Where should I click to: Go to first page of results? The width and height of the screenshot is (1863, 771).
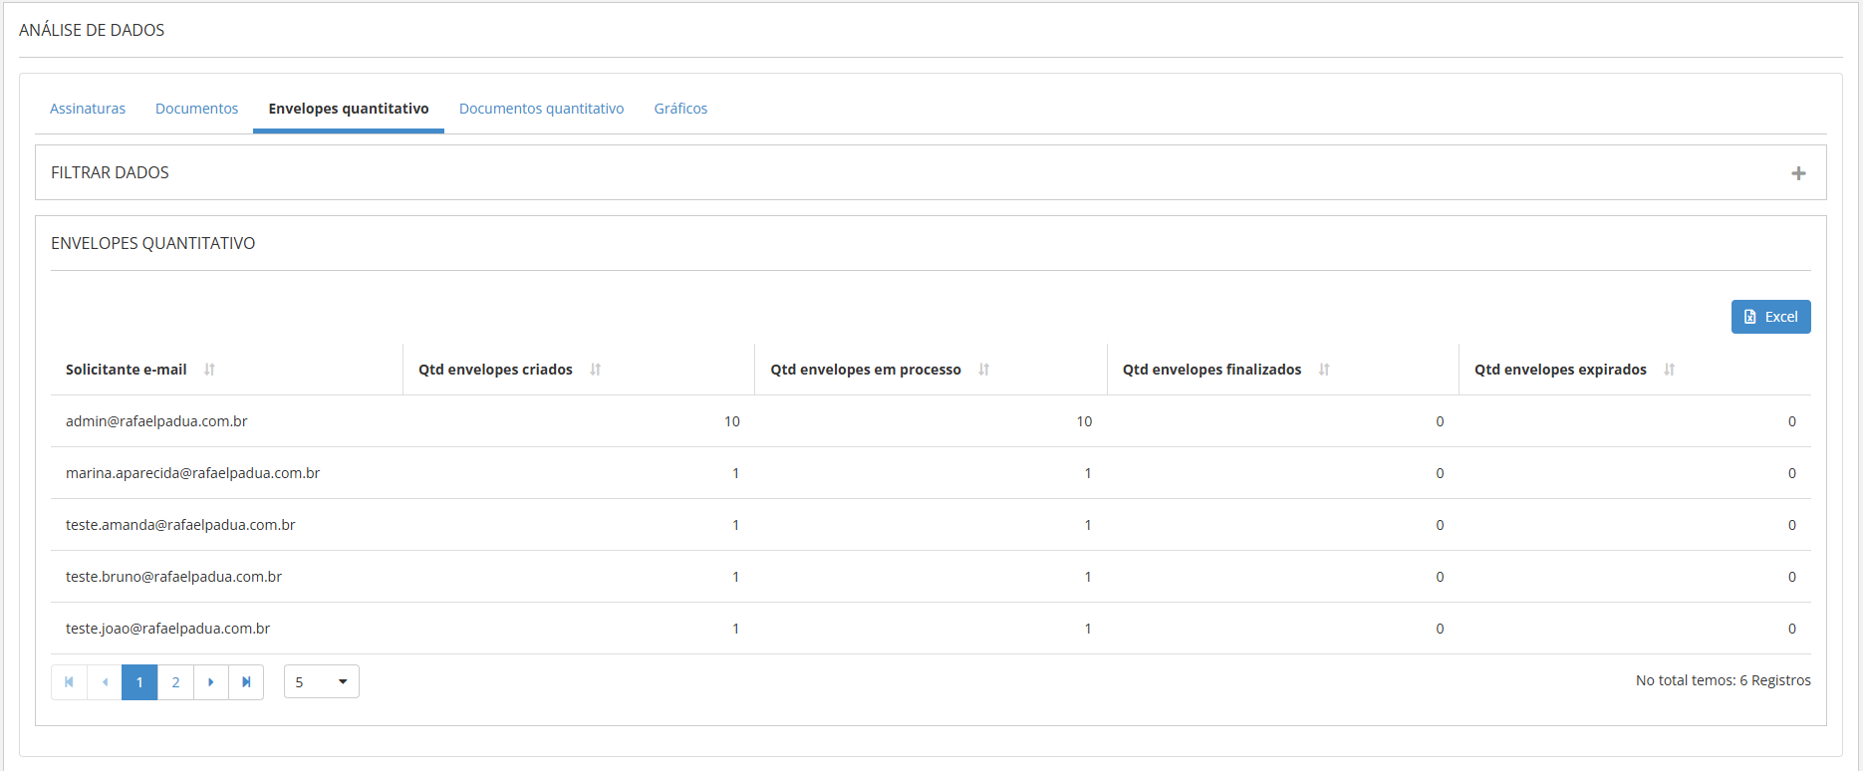pos(69,682)
